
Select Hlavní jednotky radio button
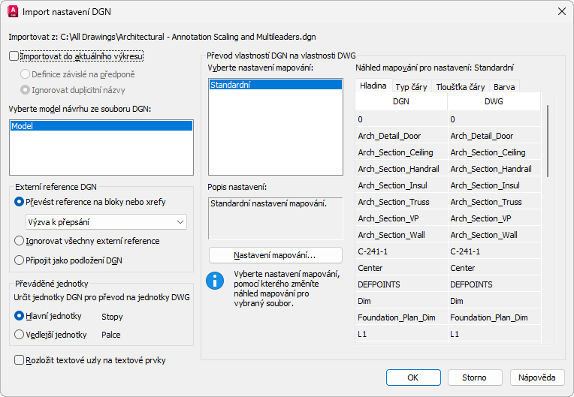[x=20, y=317]
